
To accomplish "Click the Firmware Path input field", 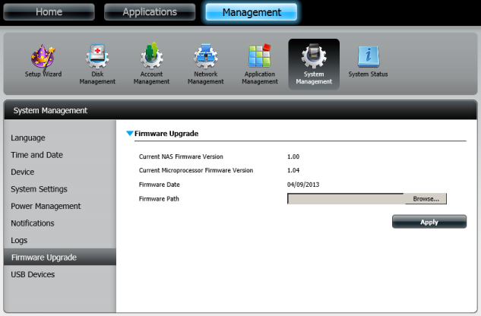I will (x=346, y=199).
